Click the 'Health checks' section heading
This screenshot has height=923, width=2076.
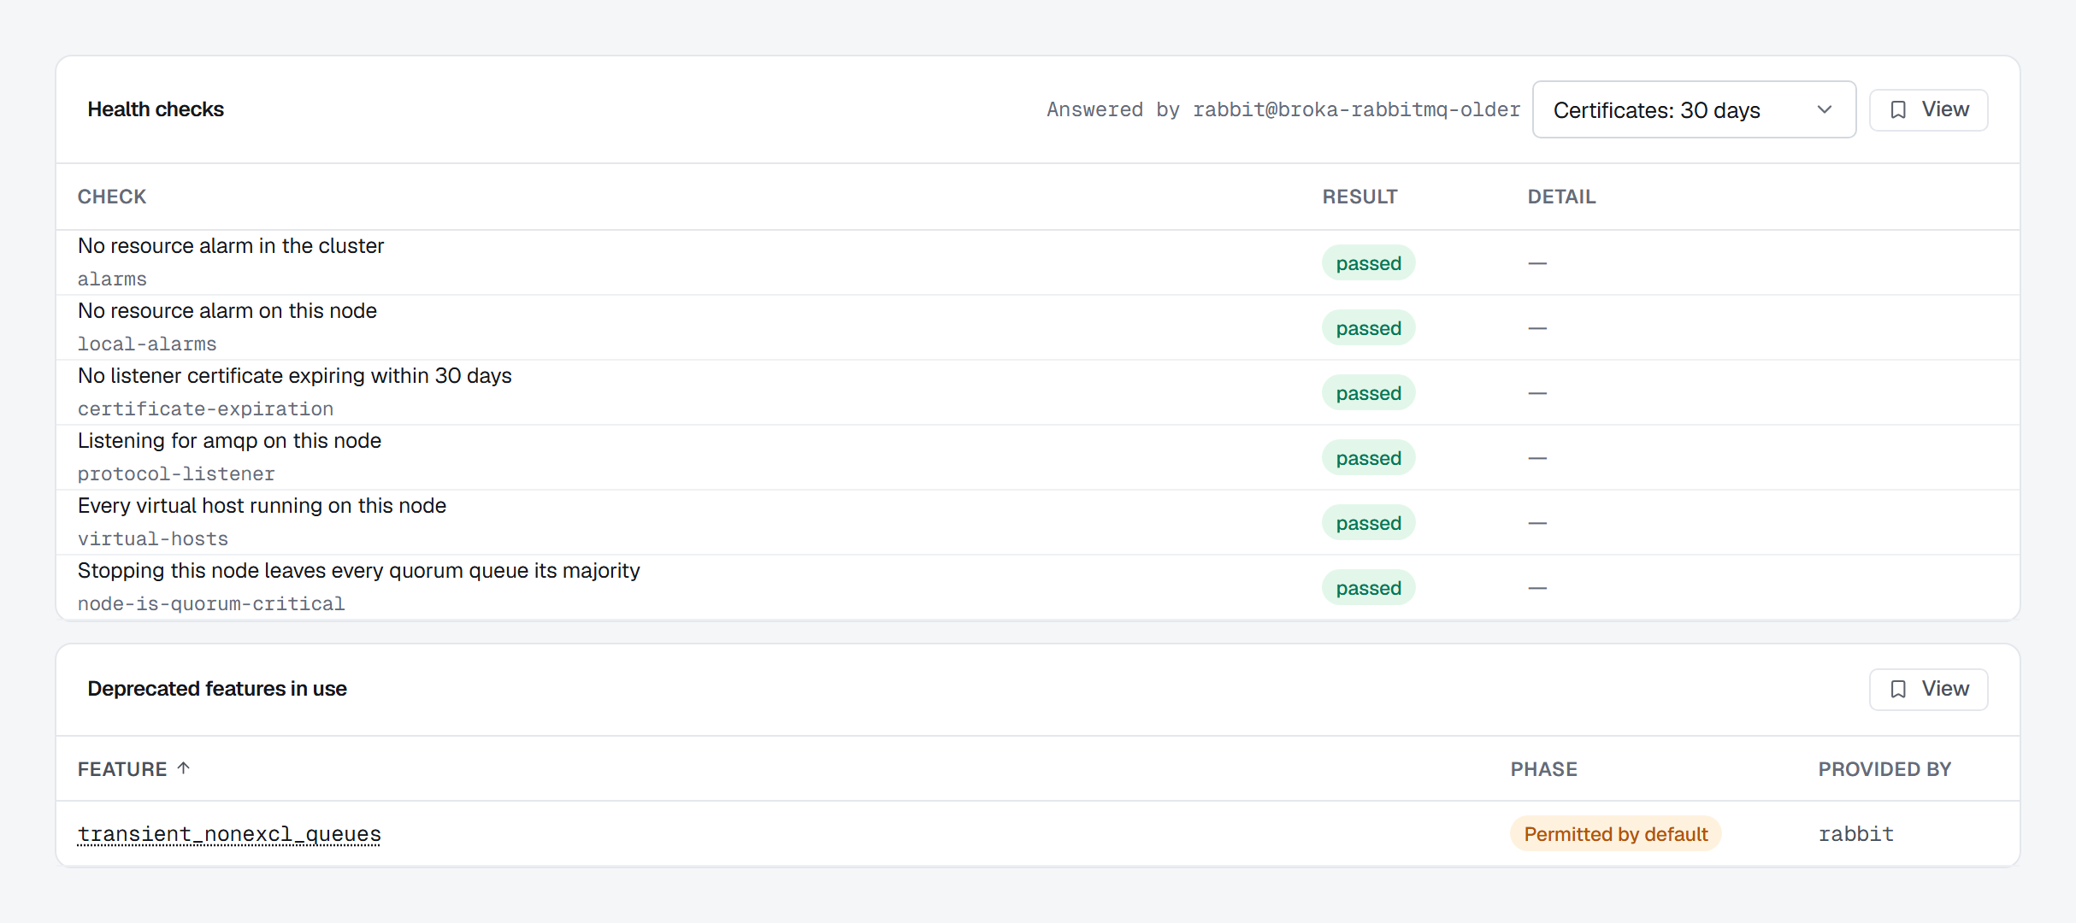156,109
